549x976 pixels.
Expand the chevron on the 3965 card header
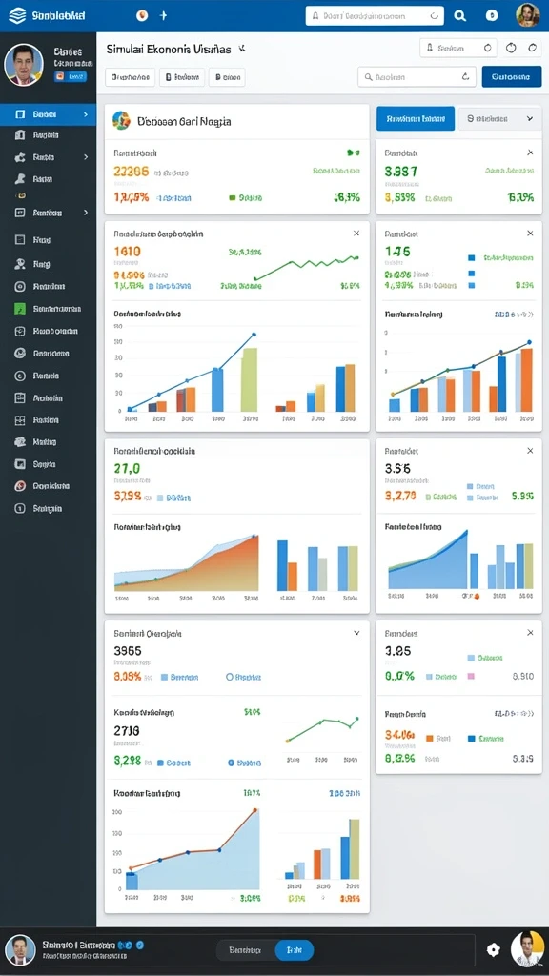click(x=356, y=633)
